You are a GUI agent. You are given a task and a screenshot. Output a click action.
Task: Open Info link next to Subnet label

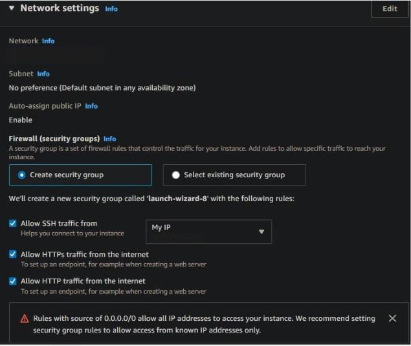pos(43,74)
